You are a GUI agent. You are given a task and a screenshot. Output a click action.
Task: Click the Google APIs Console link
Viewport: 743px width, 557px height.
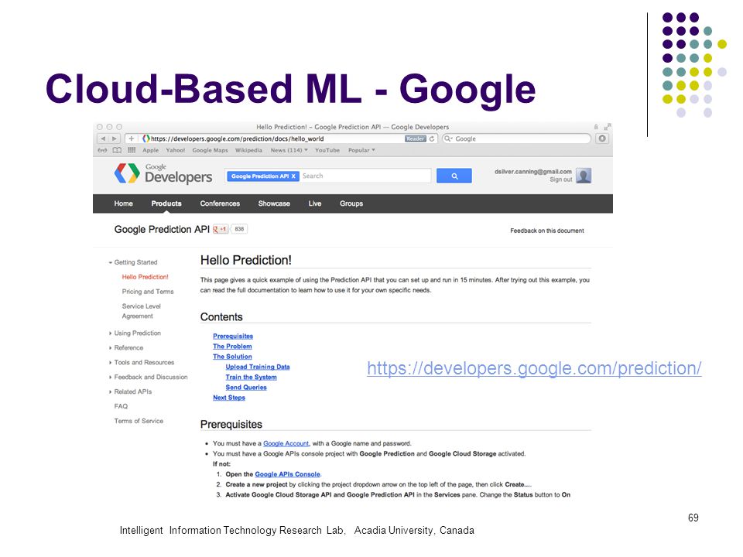coord(288,474)
